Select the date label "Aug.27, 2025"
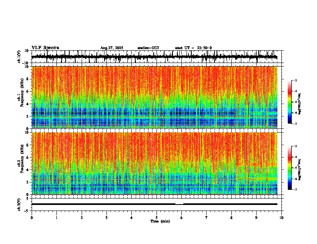This screenshot has width=317, height=244. [112, 48]
